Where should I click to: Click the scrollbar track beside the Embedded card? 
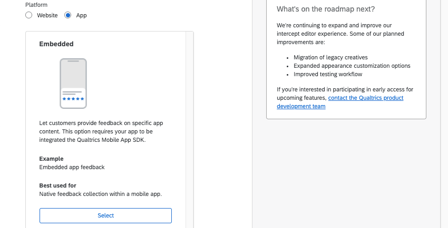coord(190,131)
